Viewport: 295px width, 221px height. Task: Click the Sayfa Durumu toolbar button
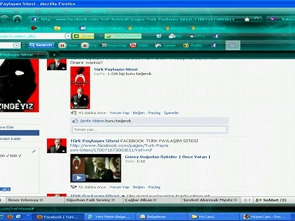pyautogui.click(x=123, y=36)
